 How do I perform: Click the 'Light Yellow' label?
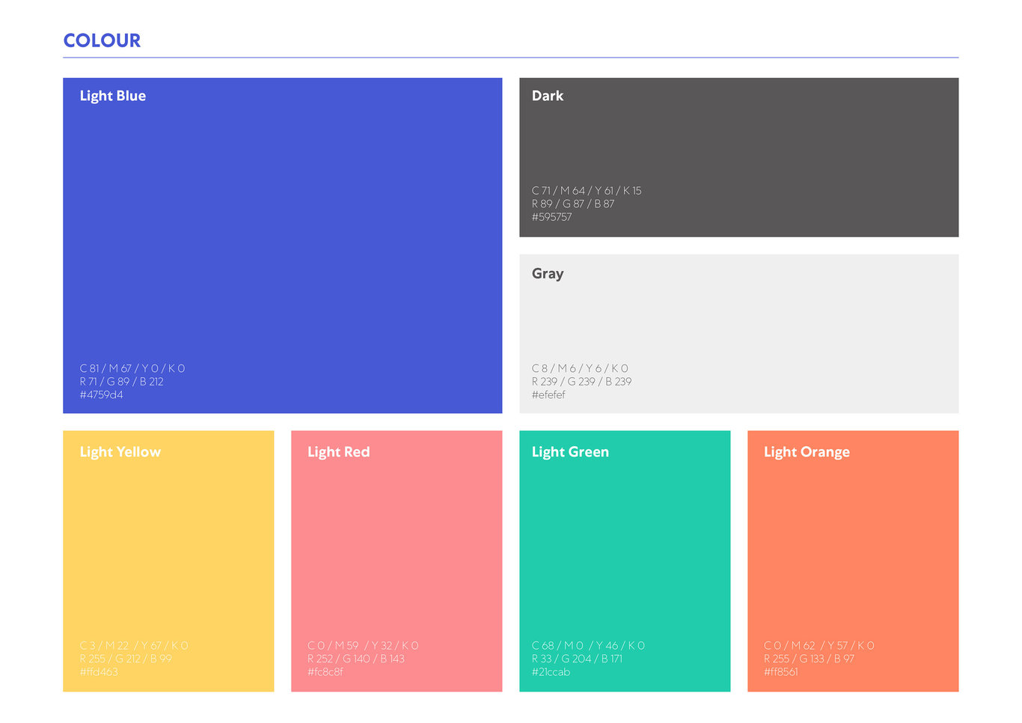click(120, 452)
